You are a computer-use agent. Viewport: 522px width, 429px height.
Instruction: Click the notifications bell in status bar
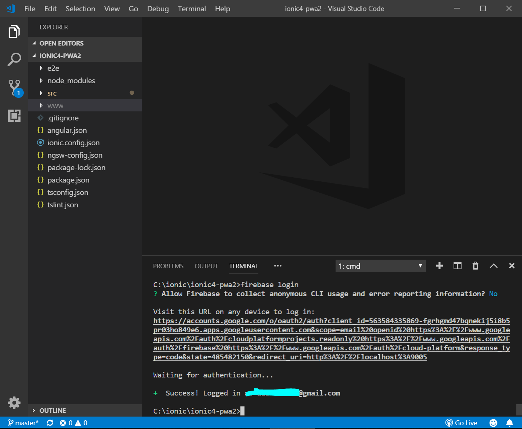coord(509,423)
